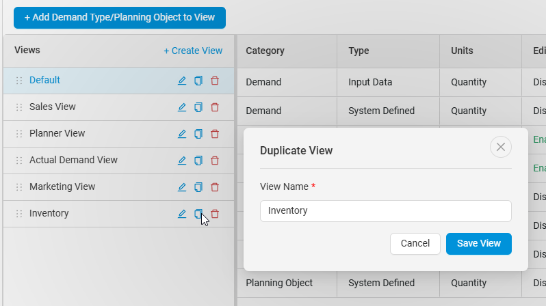Select the Inventory view in list

tap(49, 214)
